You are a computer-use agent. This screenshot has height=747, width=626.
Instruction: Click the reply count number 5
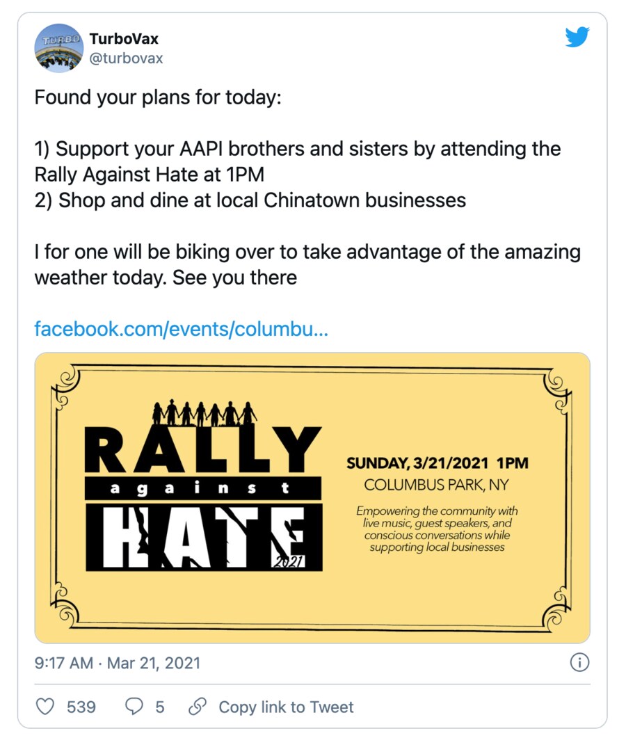160,707
